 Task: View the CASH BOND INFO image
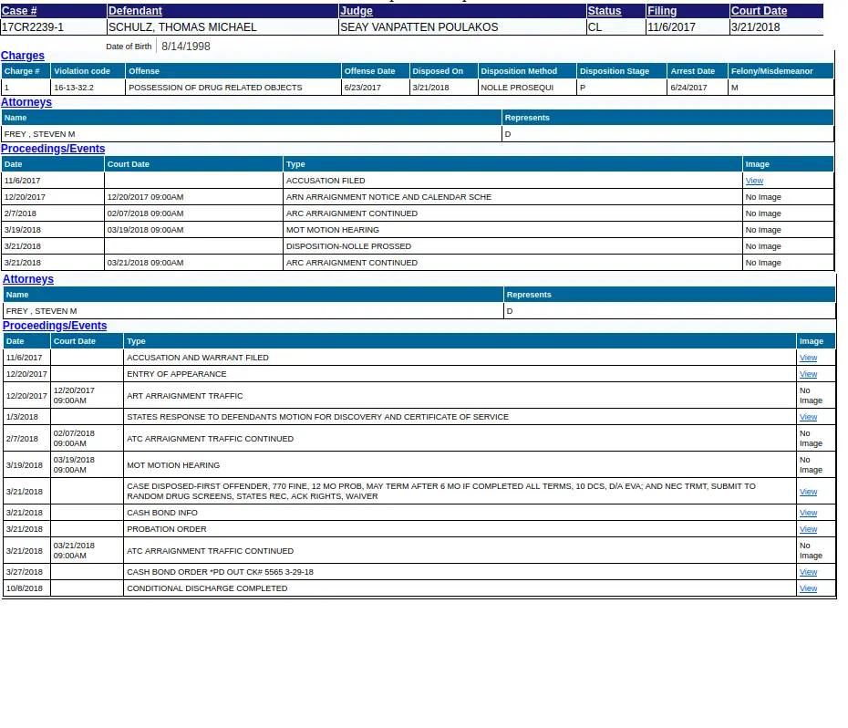[x=808, y=513]
